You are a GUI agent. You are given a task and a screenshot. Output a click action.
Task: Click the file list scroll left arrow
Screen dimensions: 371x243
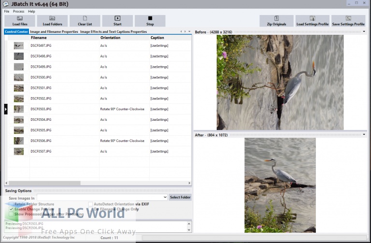(x=6, y=183)
